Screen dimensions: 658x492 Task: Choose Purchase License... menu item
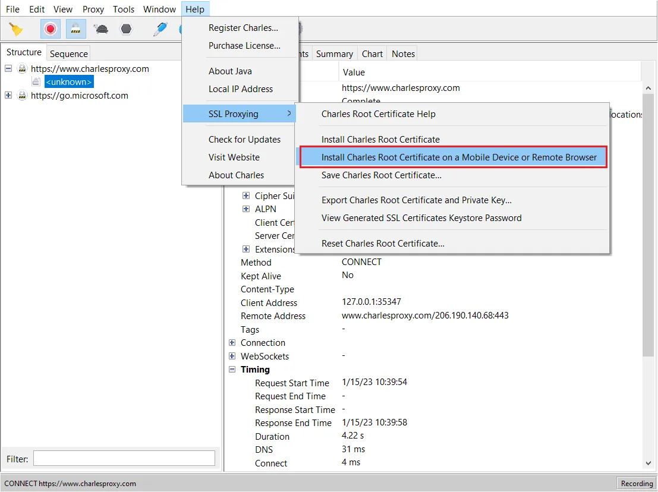pos(241,46)
